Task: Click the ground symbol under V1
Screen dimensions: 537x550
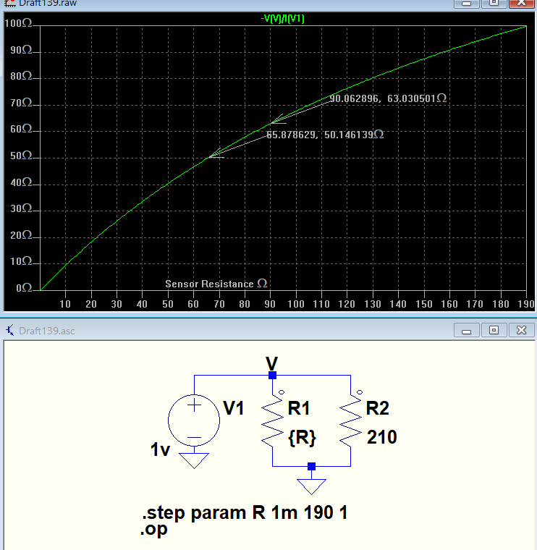Action: (194, 460)
